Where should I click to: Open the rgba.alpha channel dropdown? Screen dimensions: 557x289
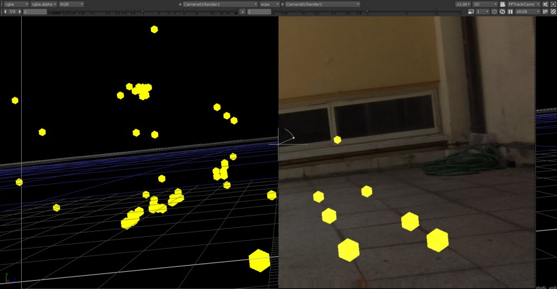[x=43, y=4]
